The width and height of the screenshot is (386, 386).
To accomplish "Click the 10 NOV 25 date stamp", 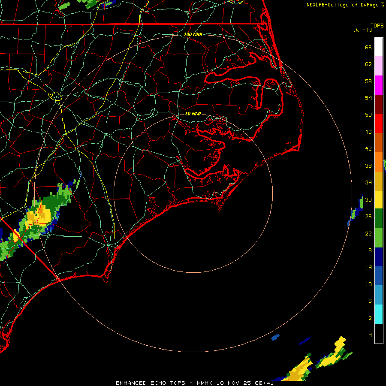I will (x=234, y=383).
